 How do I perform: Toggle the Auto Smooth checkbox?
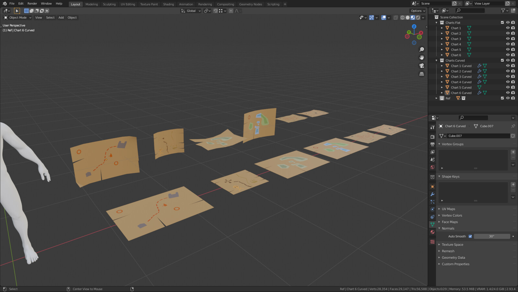[470, 236]
